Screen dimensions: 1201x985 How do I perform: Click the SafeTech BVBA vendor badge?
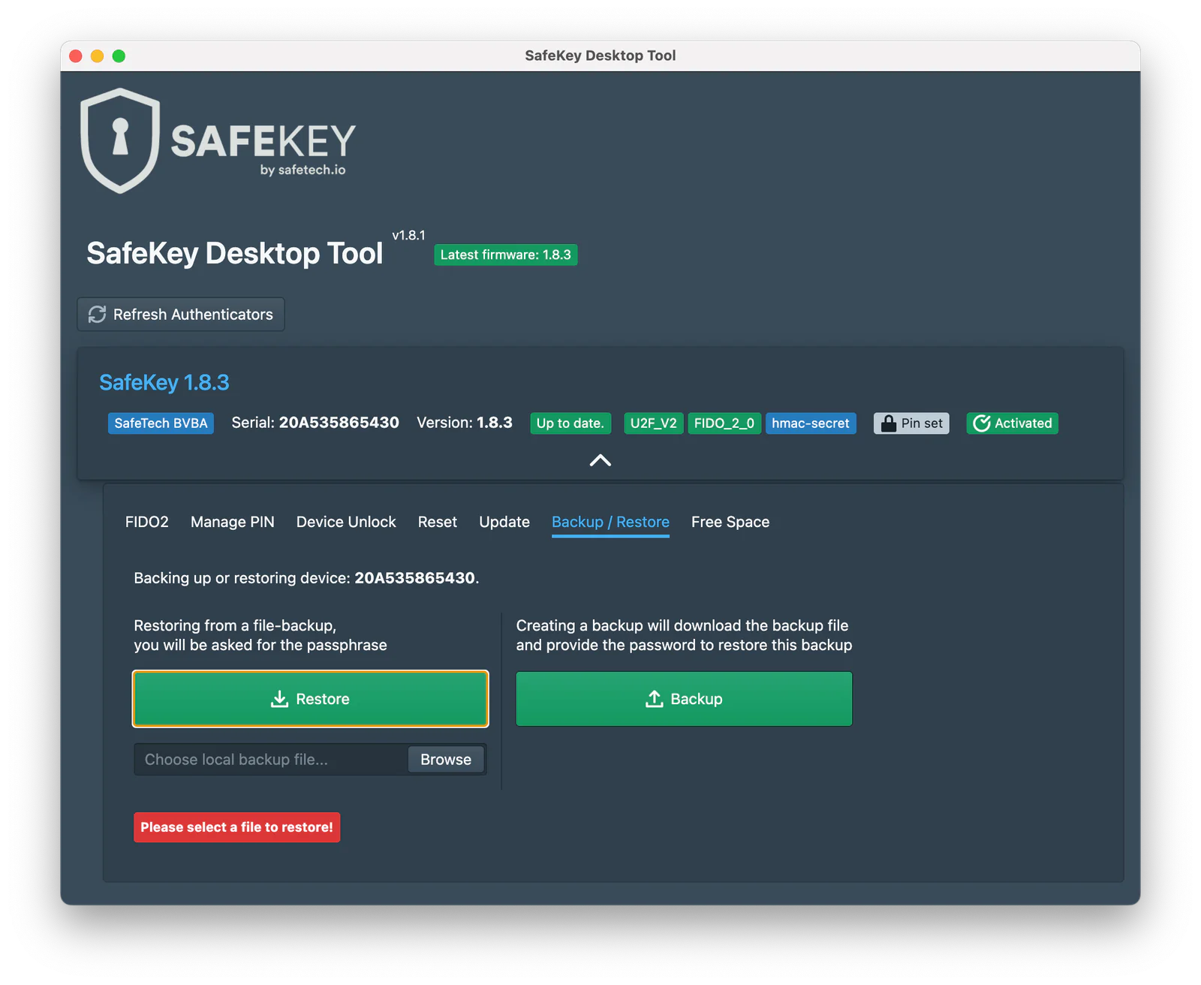point(161,423)
